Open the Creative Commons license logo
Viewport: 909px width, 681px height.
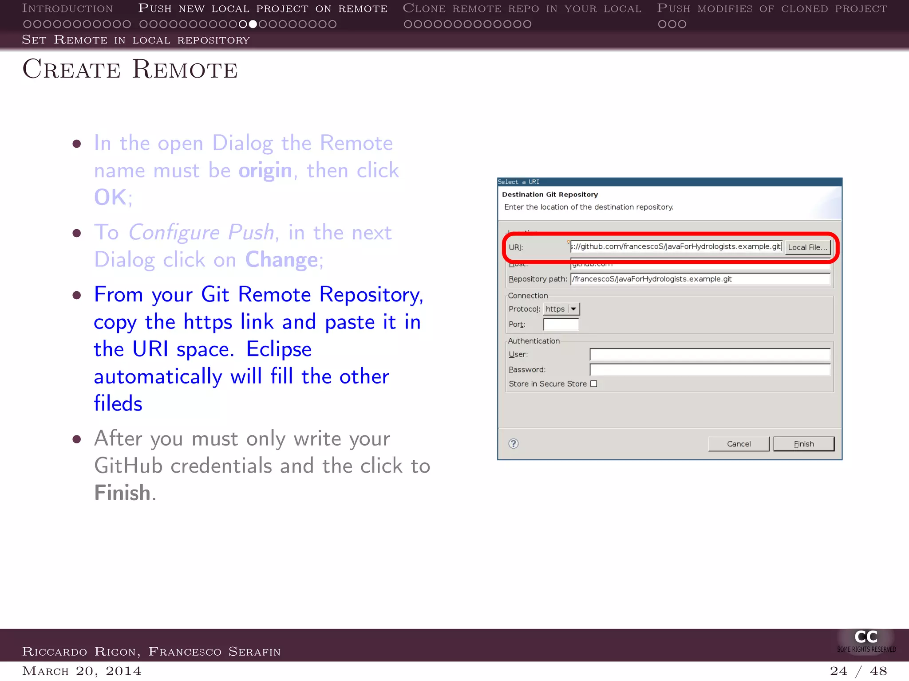pos(866,641)
